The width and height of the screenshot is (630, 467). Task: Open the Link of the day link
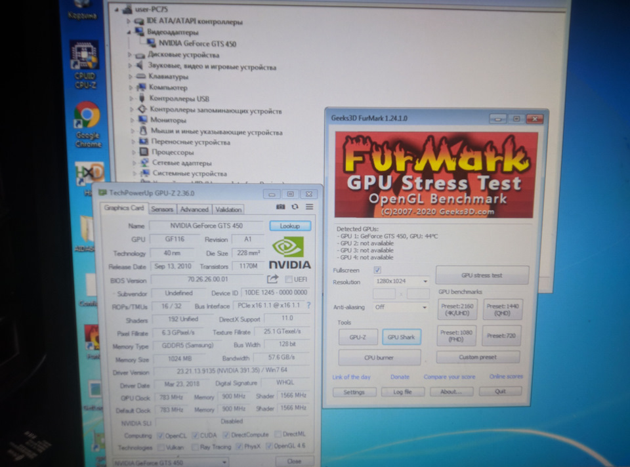(x=352, y=377)
